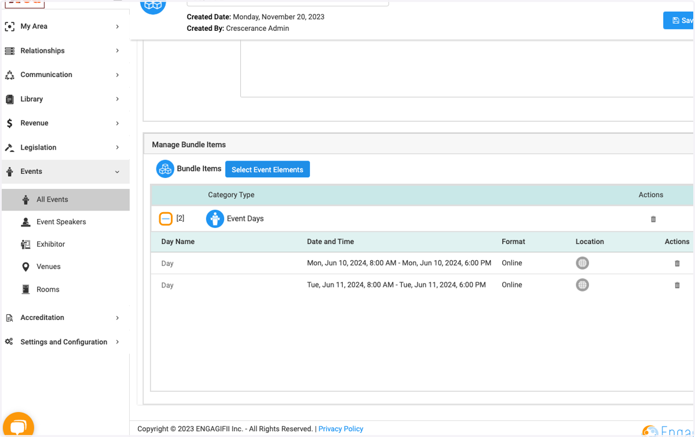Click the globe location icon for Jun 10

(582, 263)
